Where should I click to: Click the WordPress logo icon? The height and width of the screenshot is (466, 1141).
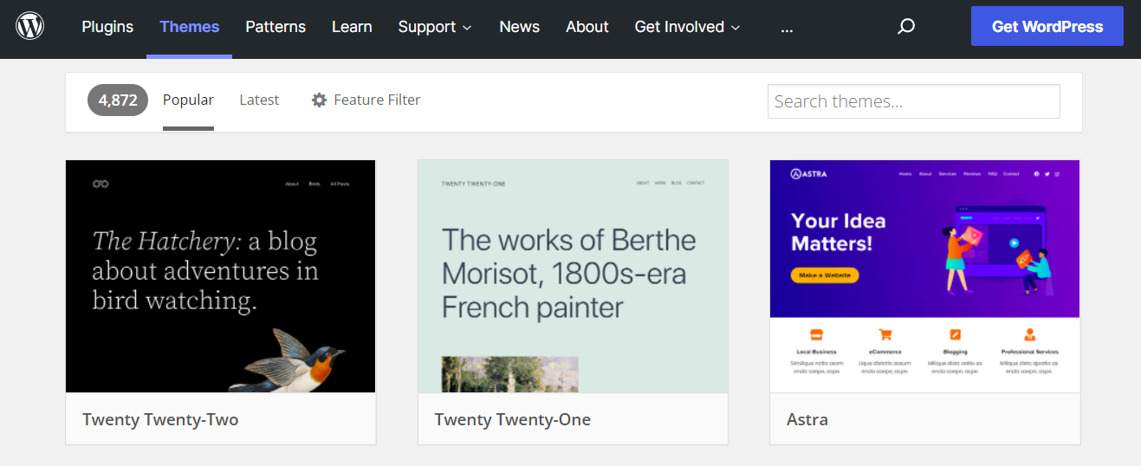click(x=29, y=26)
